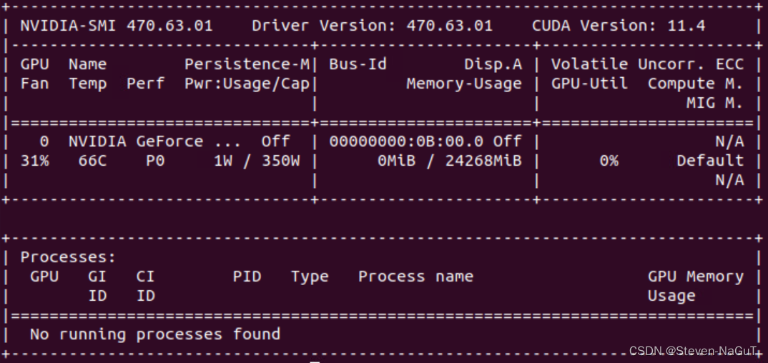Click the Memory-Usage column header

coord(464,84)
